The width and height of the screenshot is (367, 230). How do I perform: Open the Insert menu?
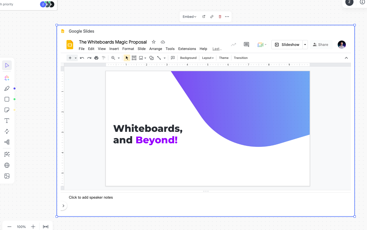pyautogui.click(x=114, y=49)
